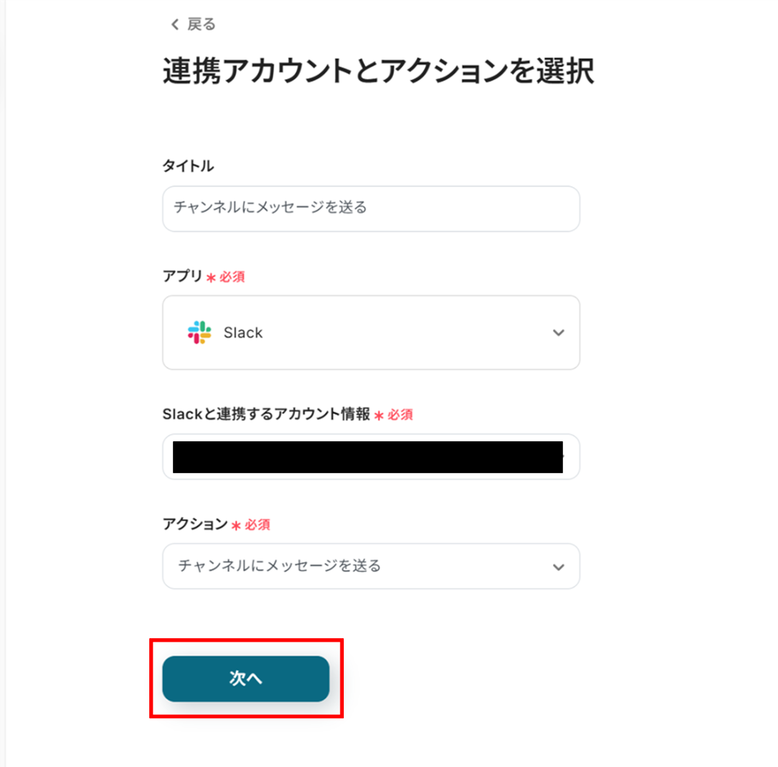Open the Slack account information selector
Image resolution: width=778 pixels, height=767 pixels.
point(371,457)
